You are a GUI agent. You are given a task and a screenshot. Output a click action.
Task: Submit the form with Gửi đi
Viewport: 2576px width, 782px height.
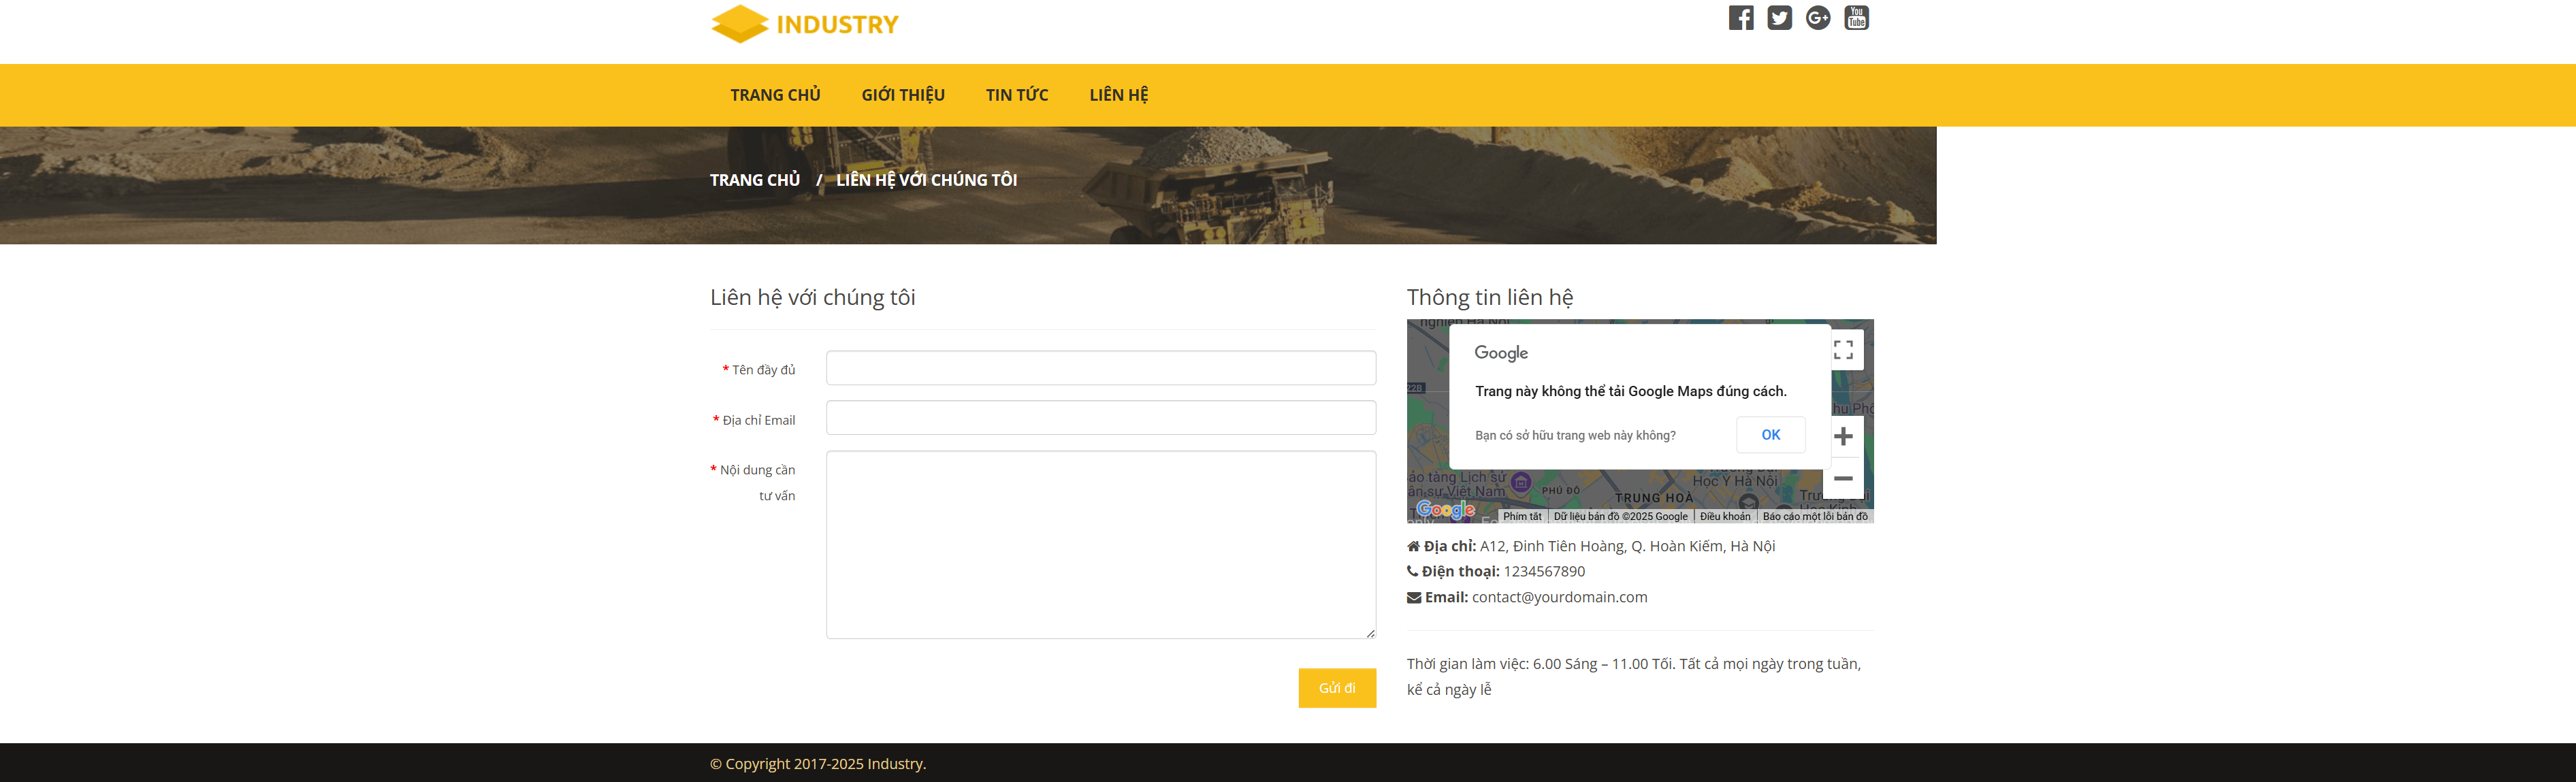[1337, 688]
